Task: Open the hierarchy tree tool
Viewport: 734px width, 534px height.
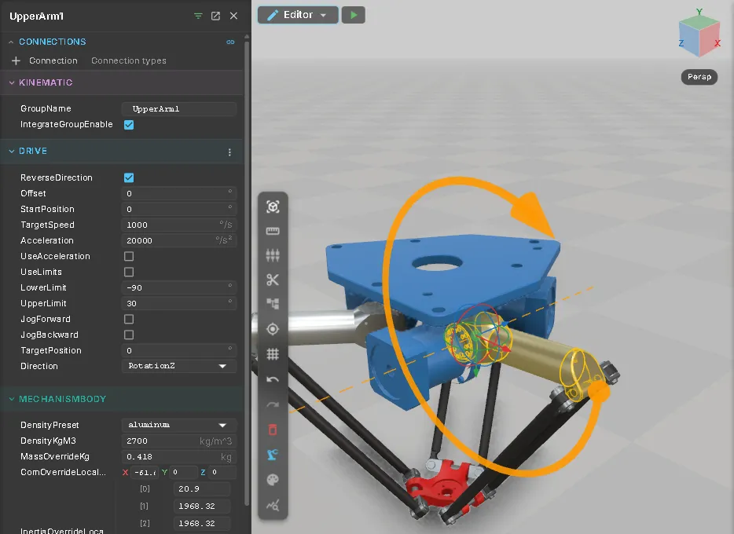Action: pos(273,304)
